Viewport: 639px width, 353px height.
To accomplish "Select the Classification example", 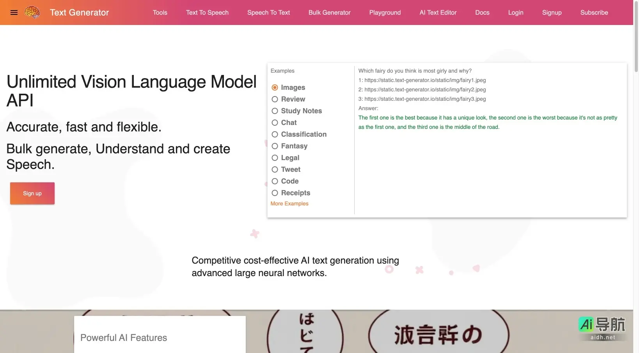I will tap(275, 134).
